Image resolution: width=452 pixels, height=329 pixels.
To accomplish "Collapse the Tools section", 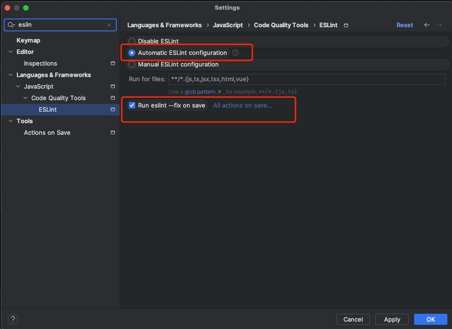I will click(10, 121).
